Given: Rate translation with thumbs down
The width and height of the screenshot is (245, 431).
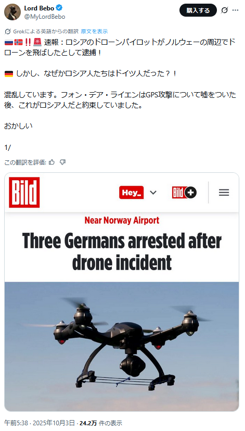Looking at the screenshot, I should [x=62, y=162].
